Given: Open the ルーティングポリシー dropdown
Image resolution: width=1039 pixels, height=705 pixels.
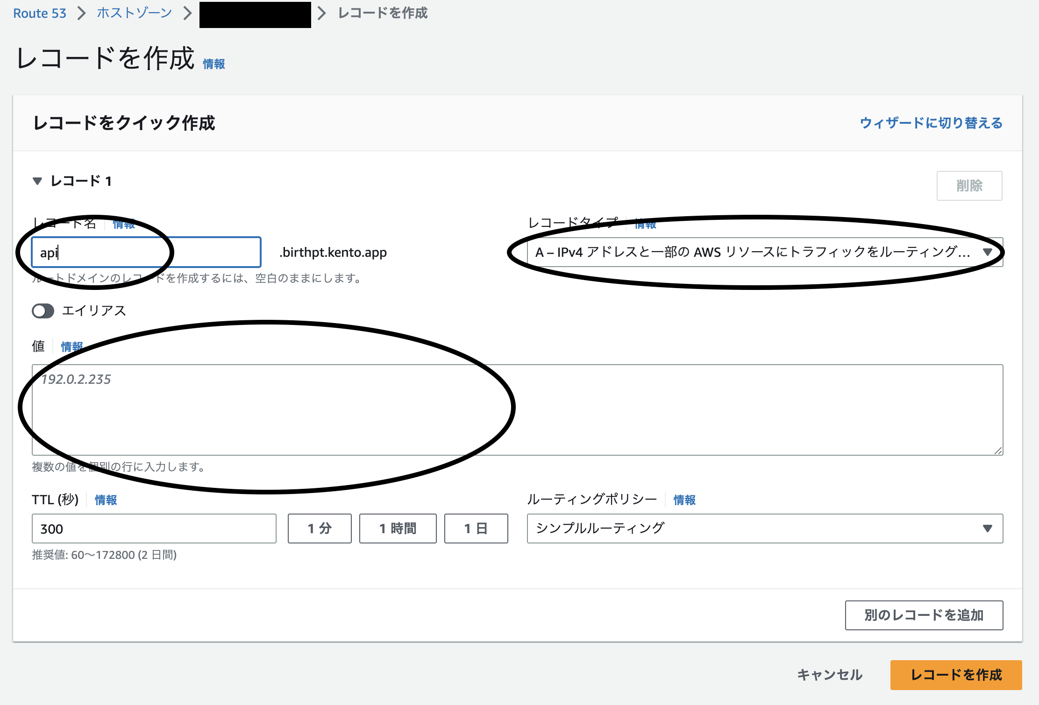Looking at the screenshot, I should 765,529.
